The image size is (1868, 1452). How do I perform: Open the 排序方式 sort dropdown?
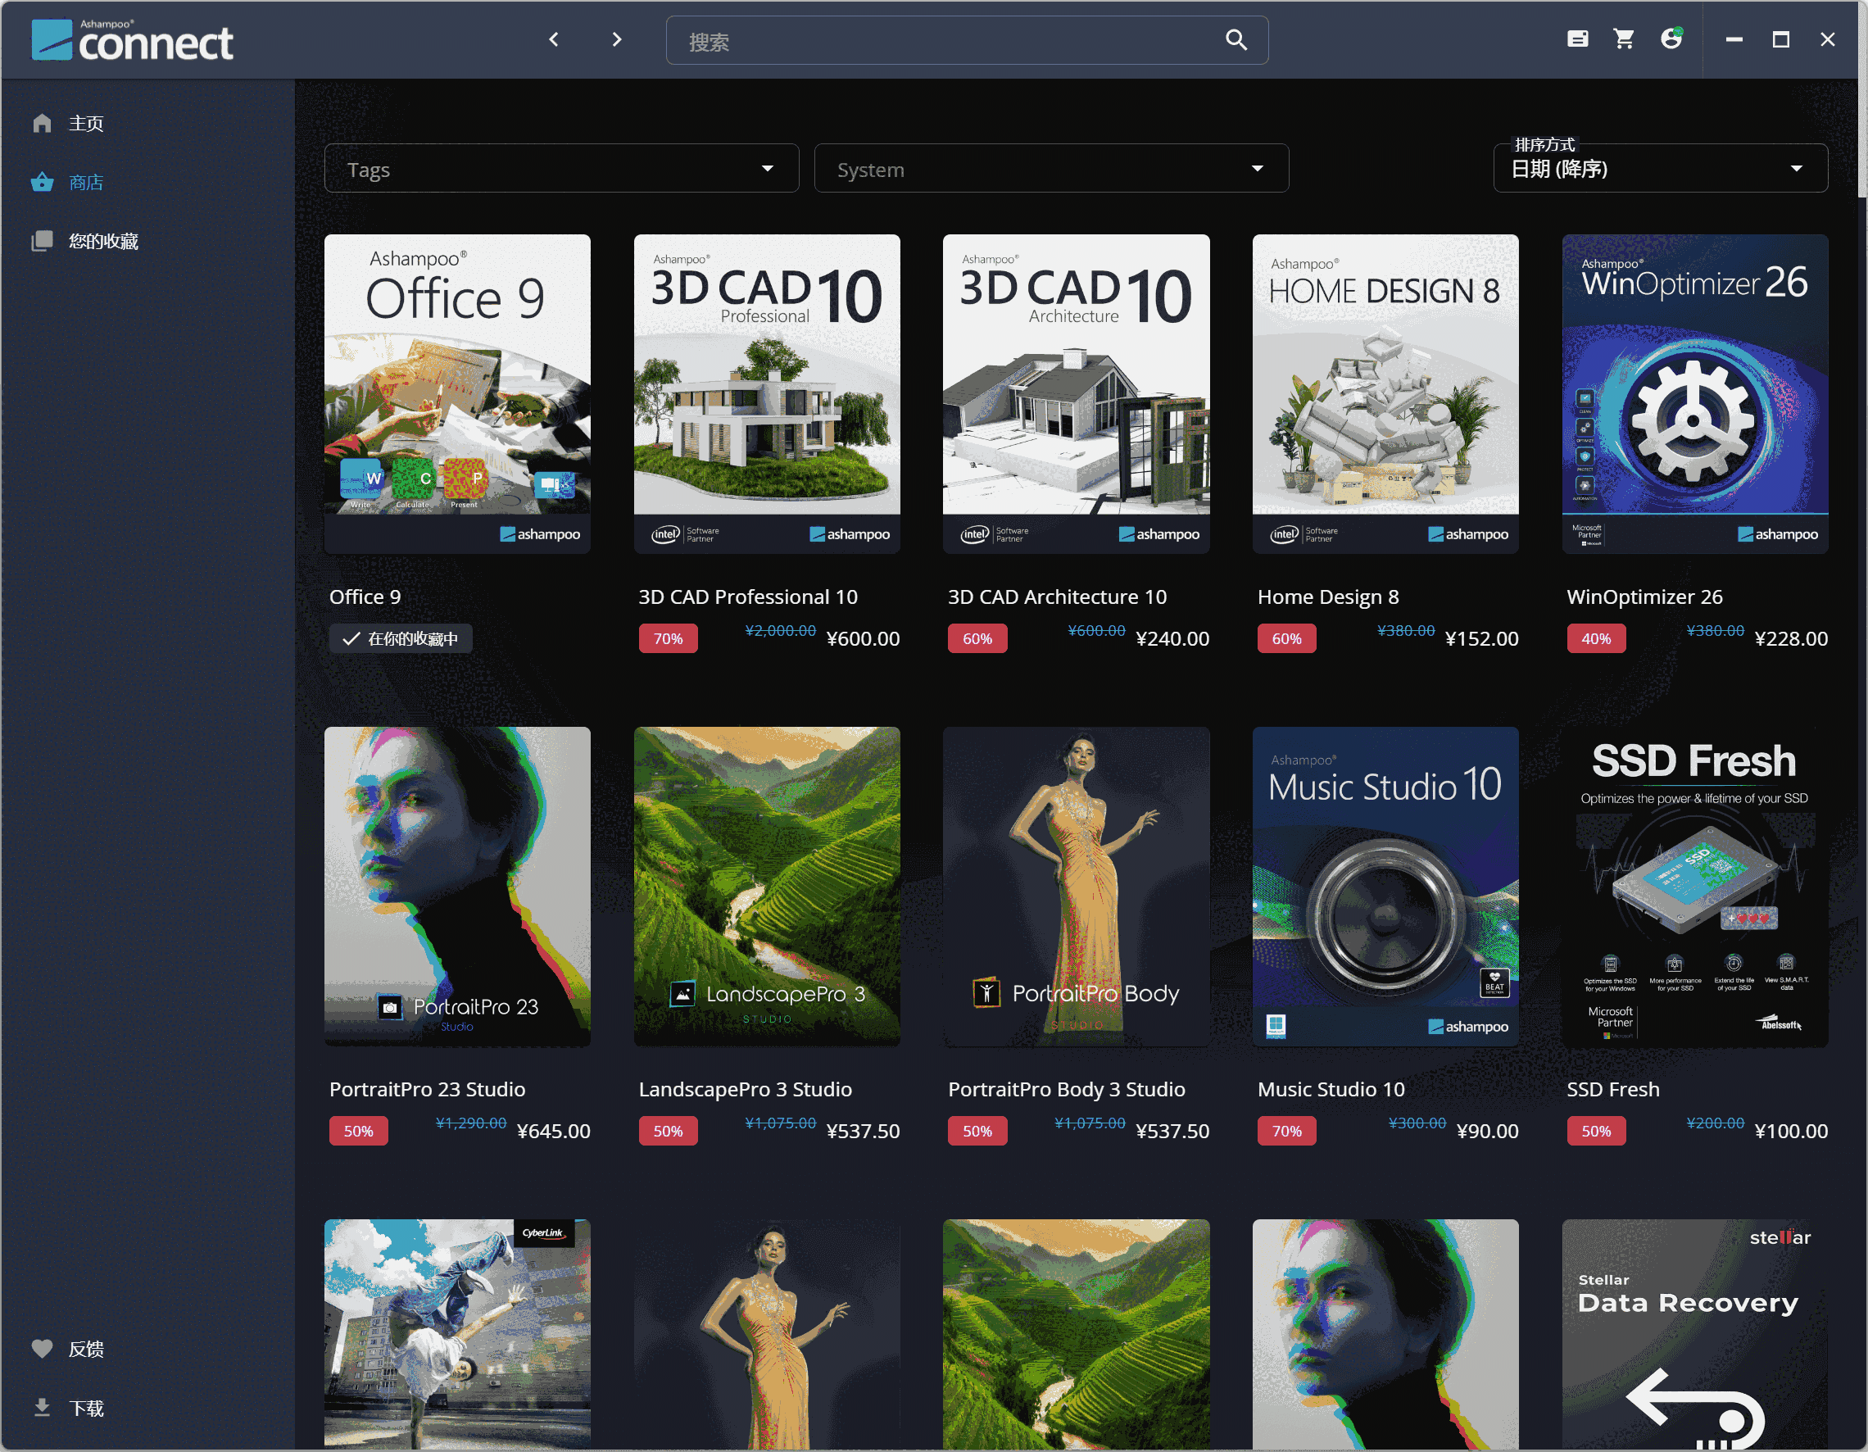tap(1659, 169)
